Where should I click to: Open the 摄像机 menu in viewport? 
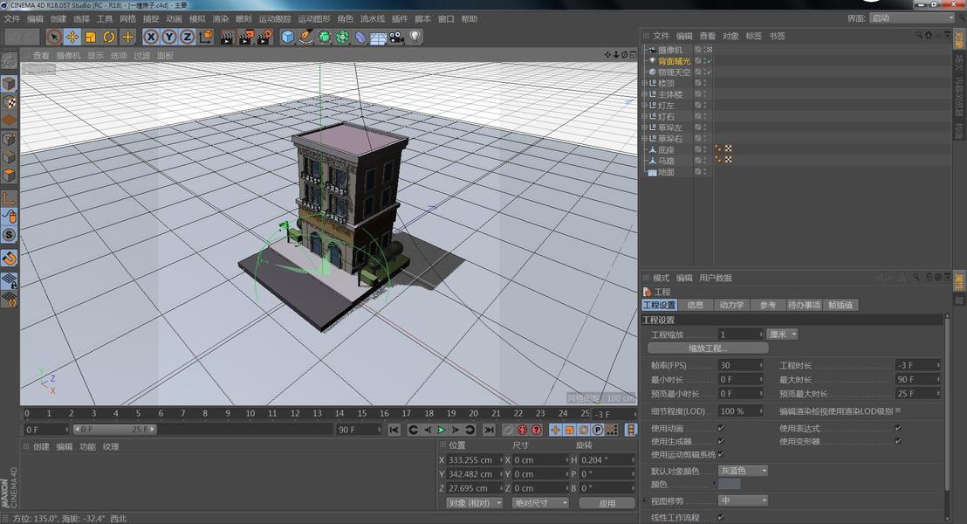[x=68, y=56]
